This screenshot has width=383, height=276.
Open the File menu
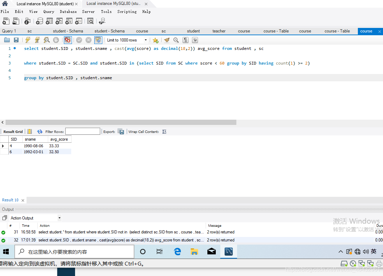pyautogui.click(x=5, y=12)
